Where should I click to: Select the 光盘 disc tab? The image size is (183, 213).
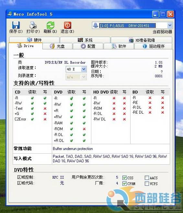pyautogui.click(x=57, y=46)
